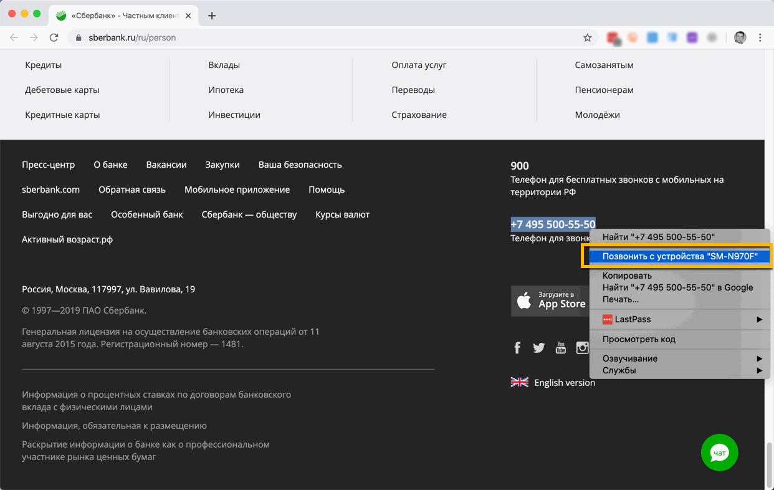Open the Помощь footer link
Viewport: 774px width, 490px height.
tap(327, 190)
